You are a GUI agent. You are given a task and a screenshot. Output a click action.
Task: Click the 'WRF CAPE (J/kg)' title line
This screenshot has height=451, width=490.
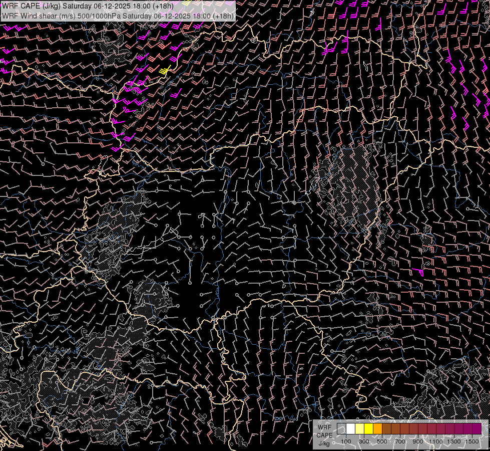click(x=88, y=6)
